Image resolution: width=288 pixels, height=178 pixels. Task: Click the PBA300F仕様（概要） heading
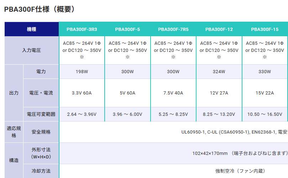click(39, 9)
